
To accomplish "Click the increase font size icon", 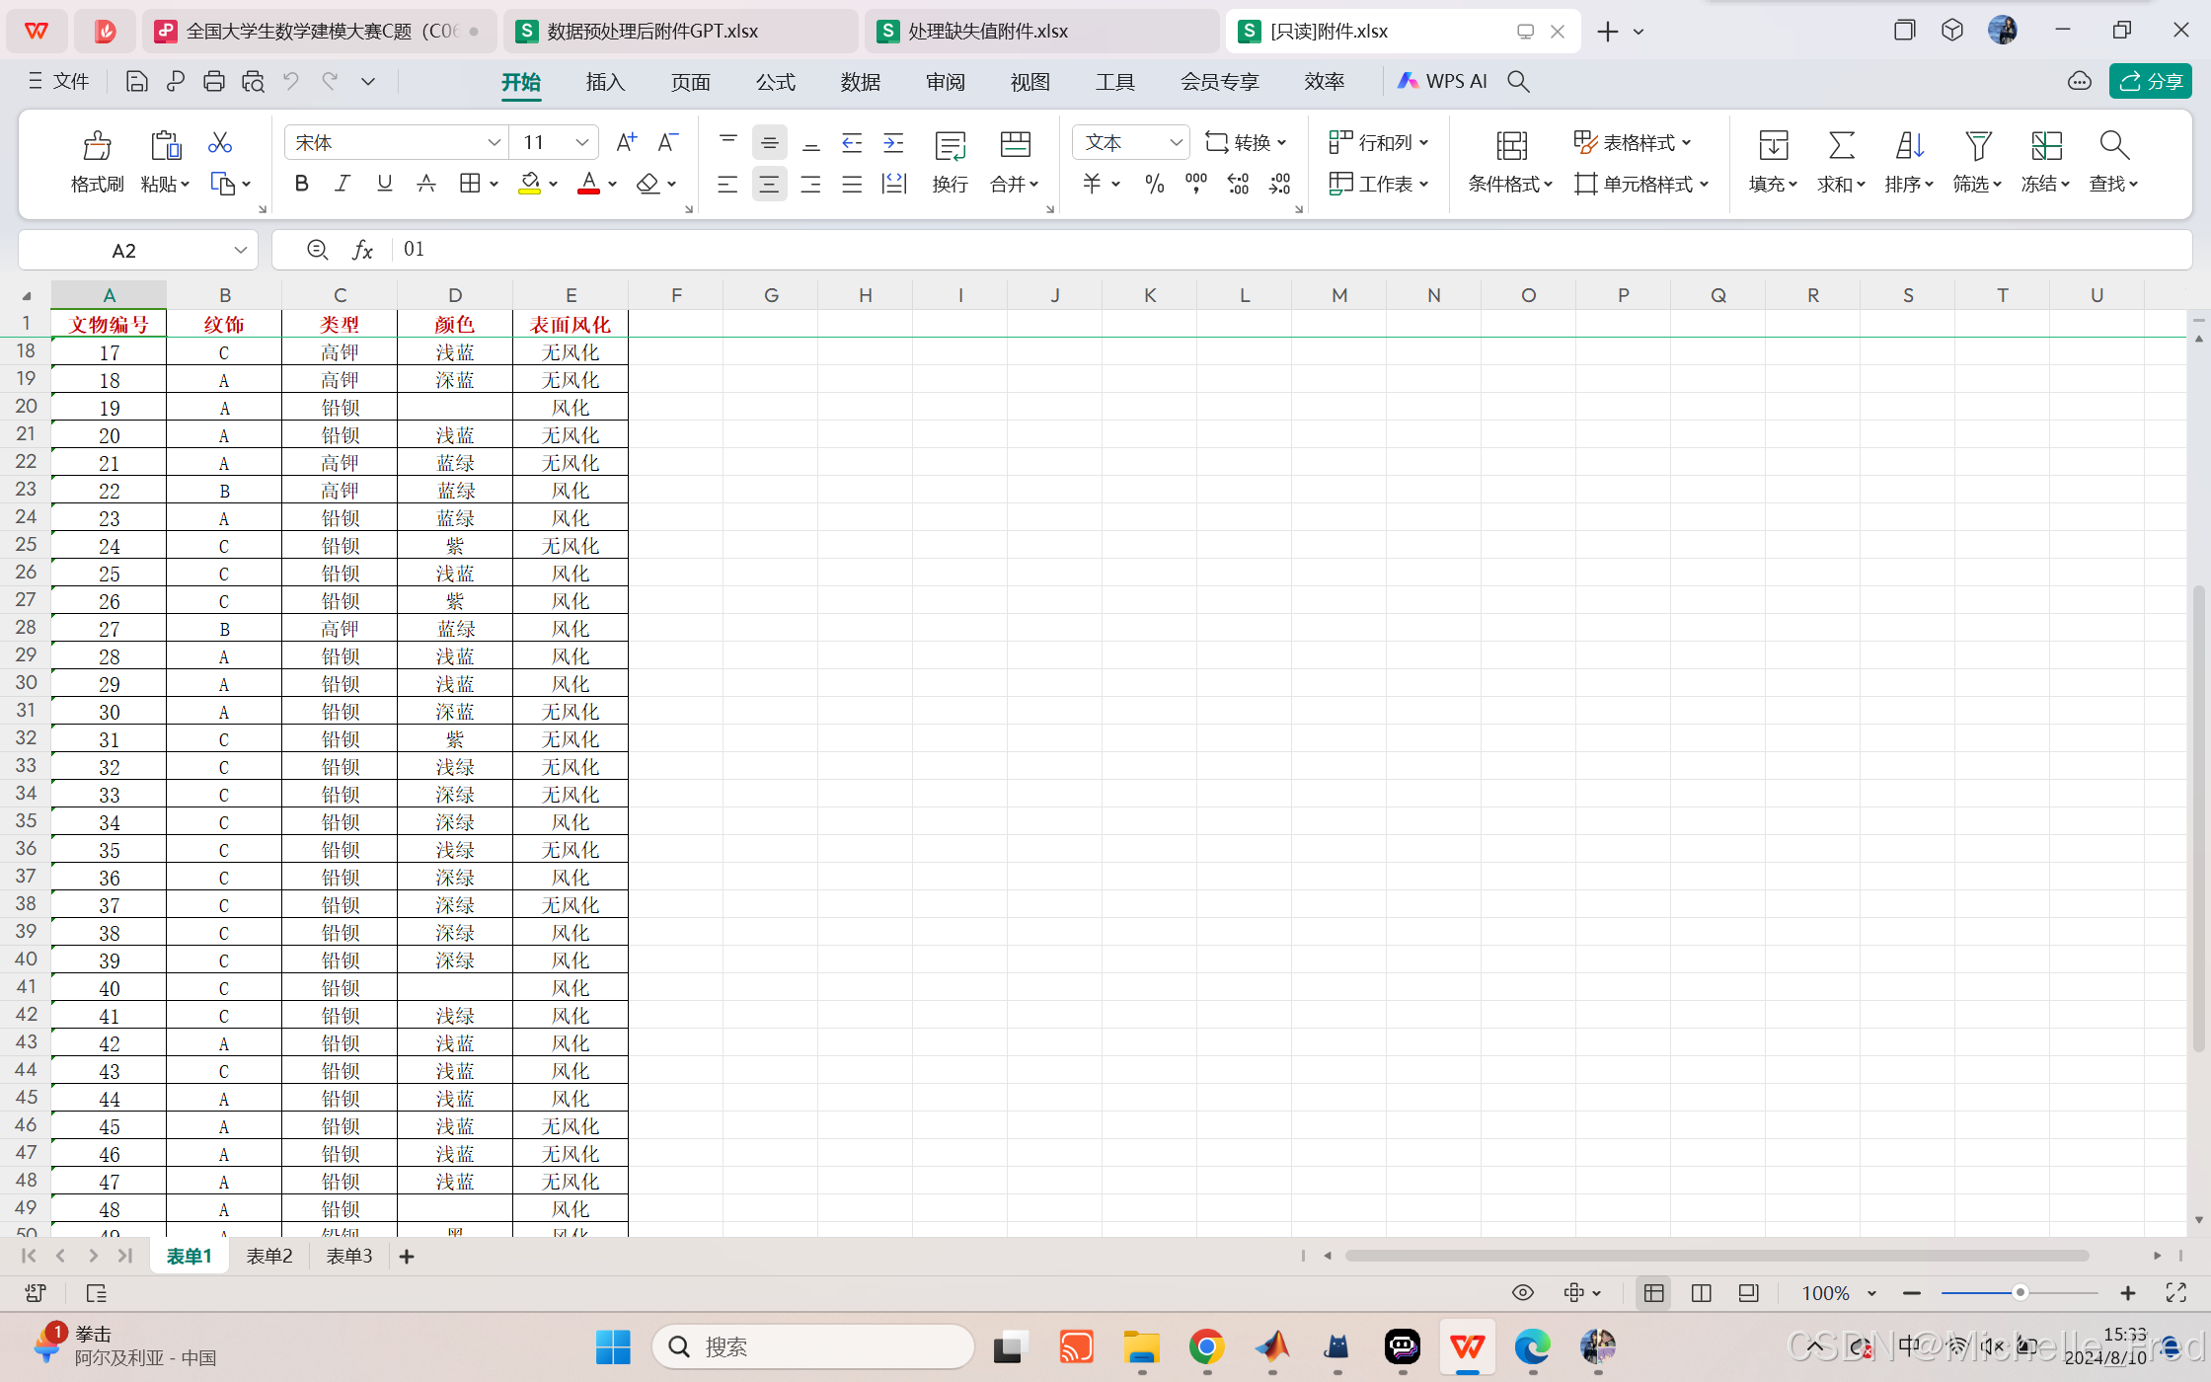I will [x=626, y=143].
